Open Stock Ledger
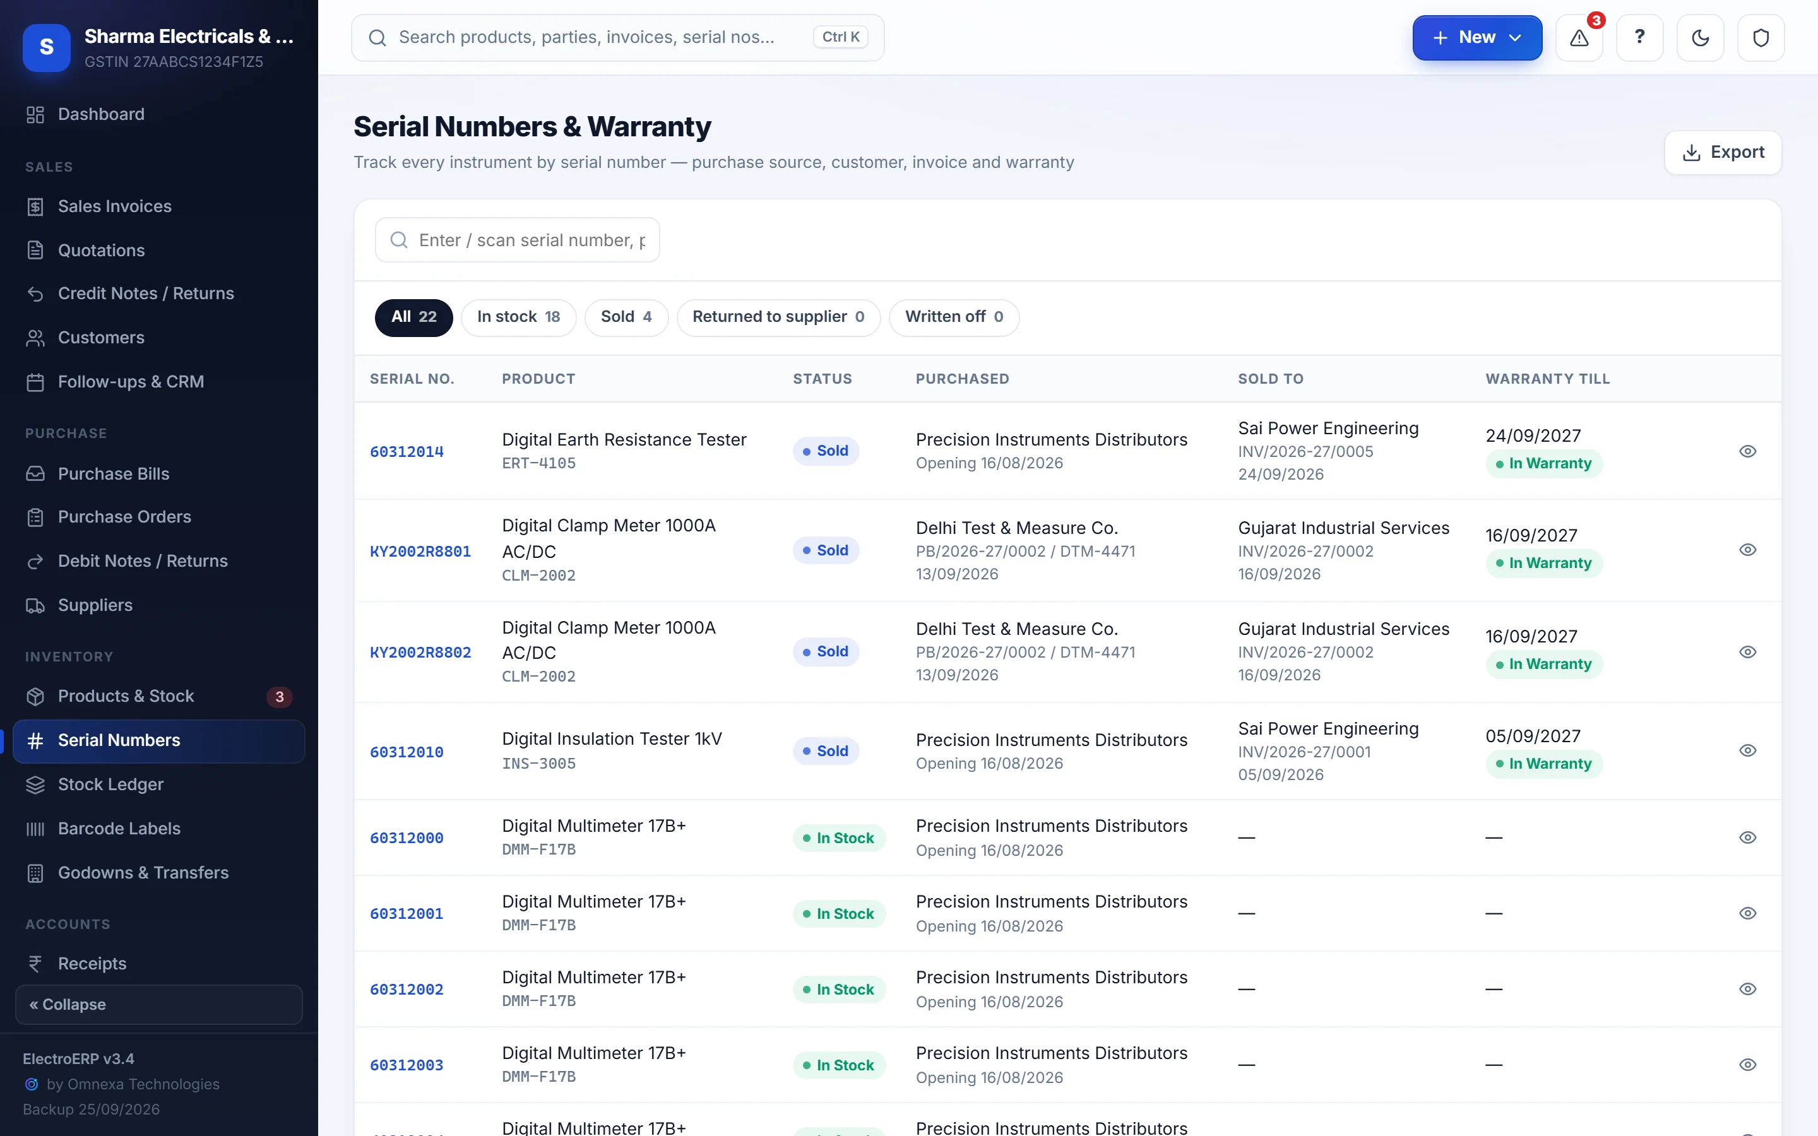Image resolution: width=1818 pixels, height=1136 pixels. pyautogui.click(x=158, y=784)
